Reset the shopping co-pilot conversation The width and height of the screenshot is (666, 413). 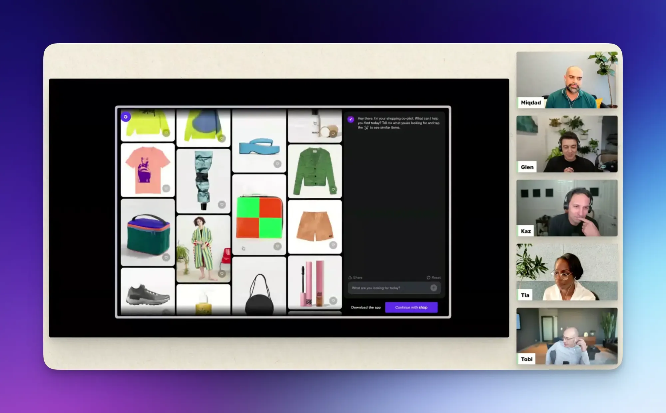(434, 277)
